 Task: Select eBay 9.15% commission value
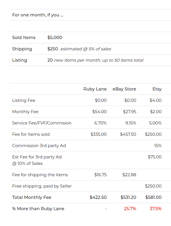coord(131,123)
